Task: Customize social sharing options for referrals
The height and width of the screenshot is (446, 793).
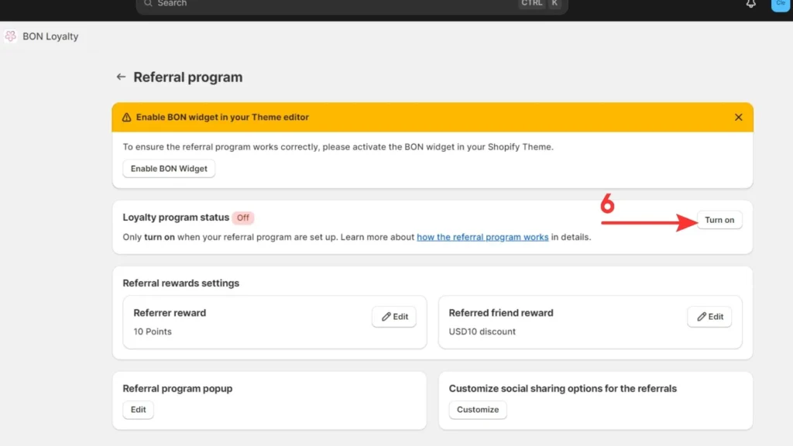Action: (x=477, y=410)
